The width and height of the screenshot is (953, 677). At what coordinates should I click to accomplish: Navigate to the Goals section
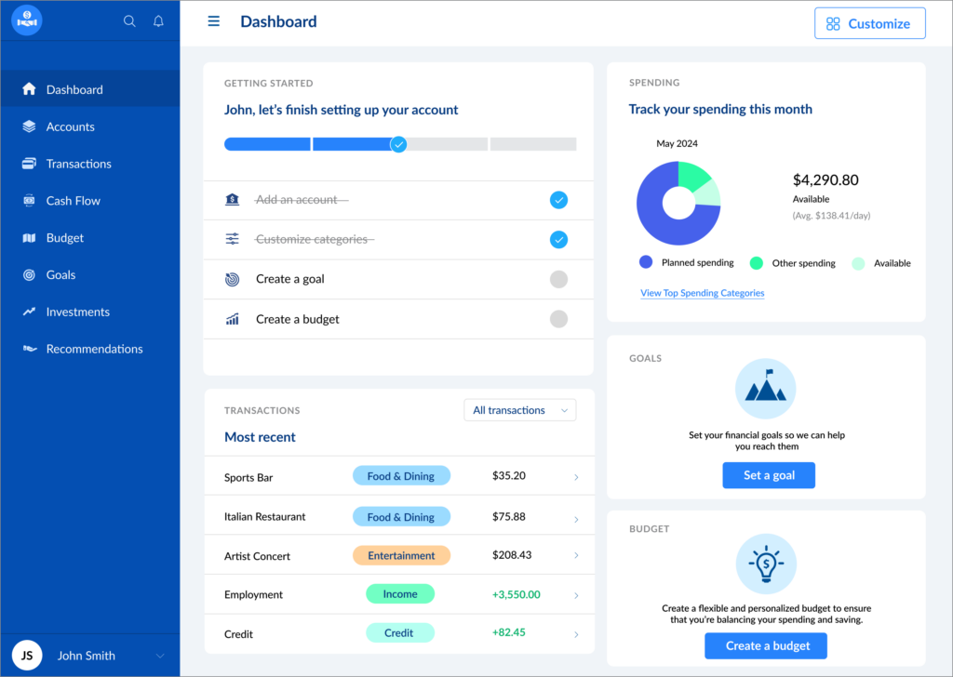61,274
